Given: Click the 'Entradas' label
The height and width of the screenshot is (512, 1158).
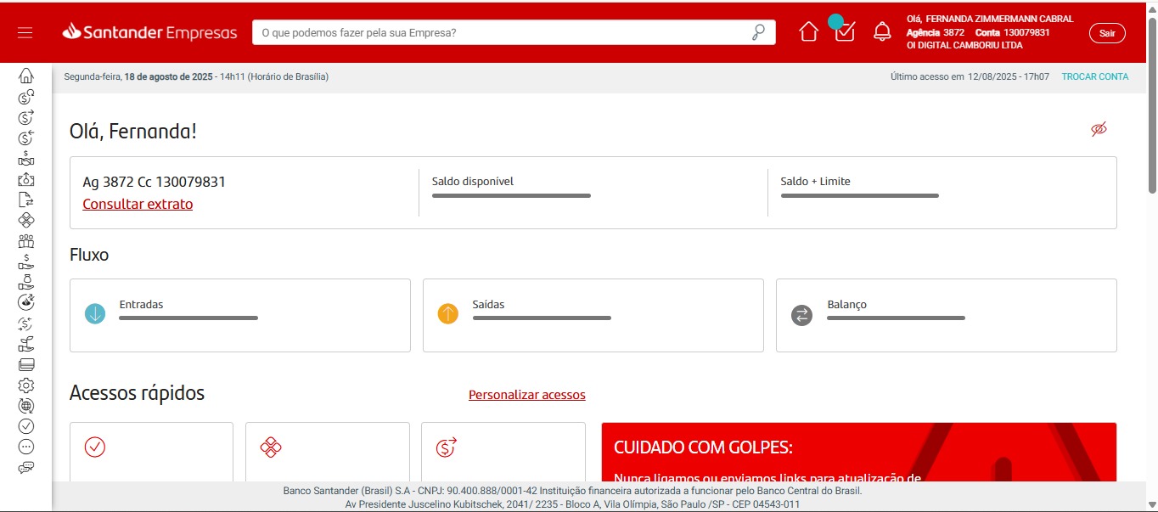Looking at the screenshot, I should pyautogui.click(x=141, y=304).
